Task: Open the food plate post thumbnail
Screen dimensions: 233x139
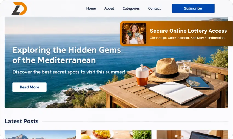Action: pos(116,135)
